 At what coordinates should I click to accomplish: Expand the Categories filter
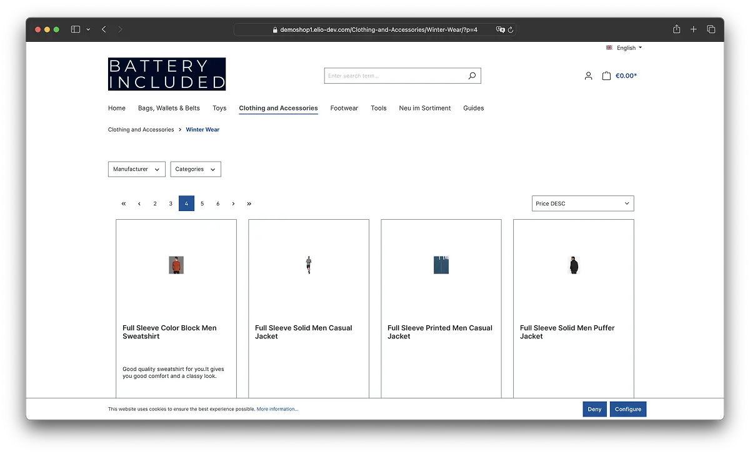coord(196,169)
